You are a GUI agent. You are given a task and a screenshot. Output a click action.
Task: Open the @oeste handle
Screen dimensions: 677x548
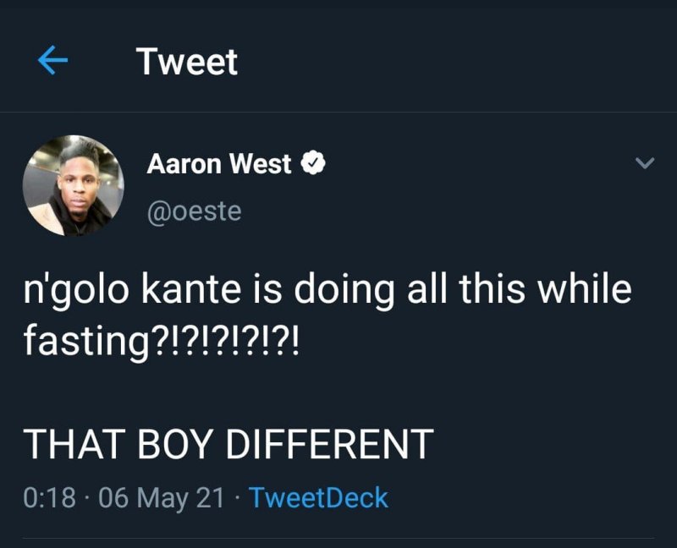coord(194,211)
